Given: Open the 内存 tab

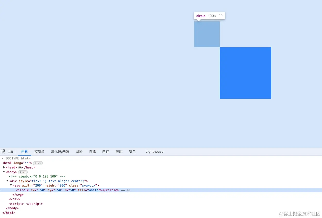Looking at the screenshot, I should pyautogui.click(x=106, y=152).
